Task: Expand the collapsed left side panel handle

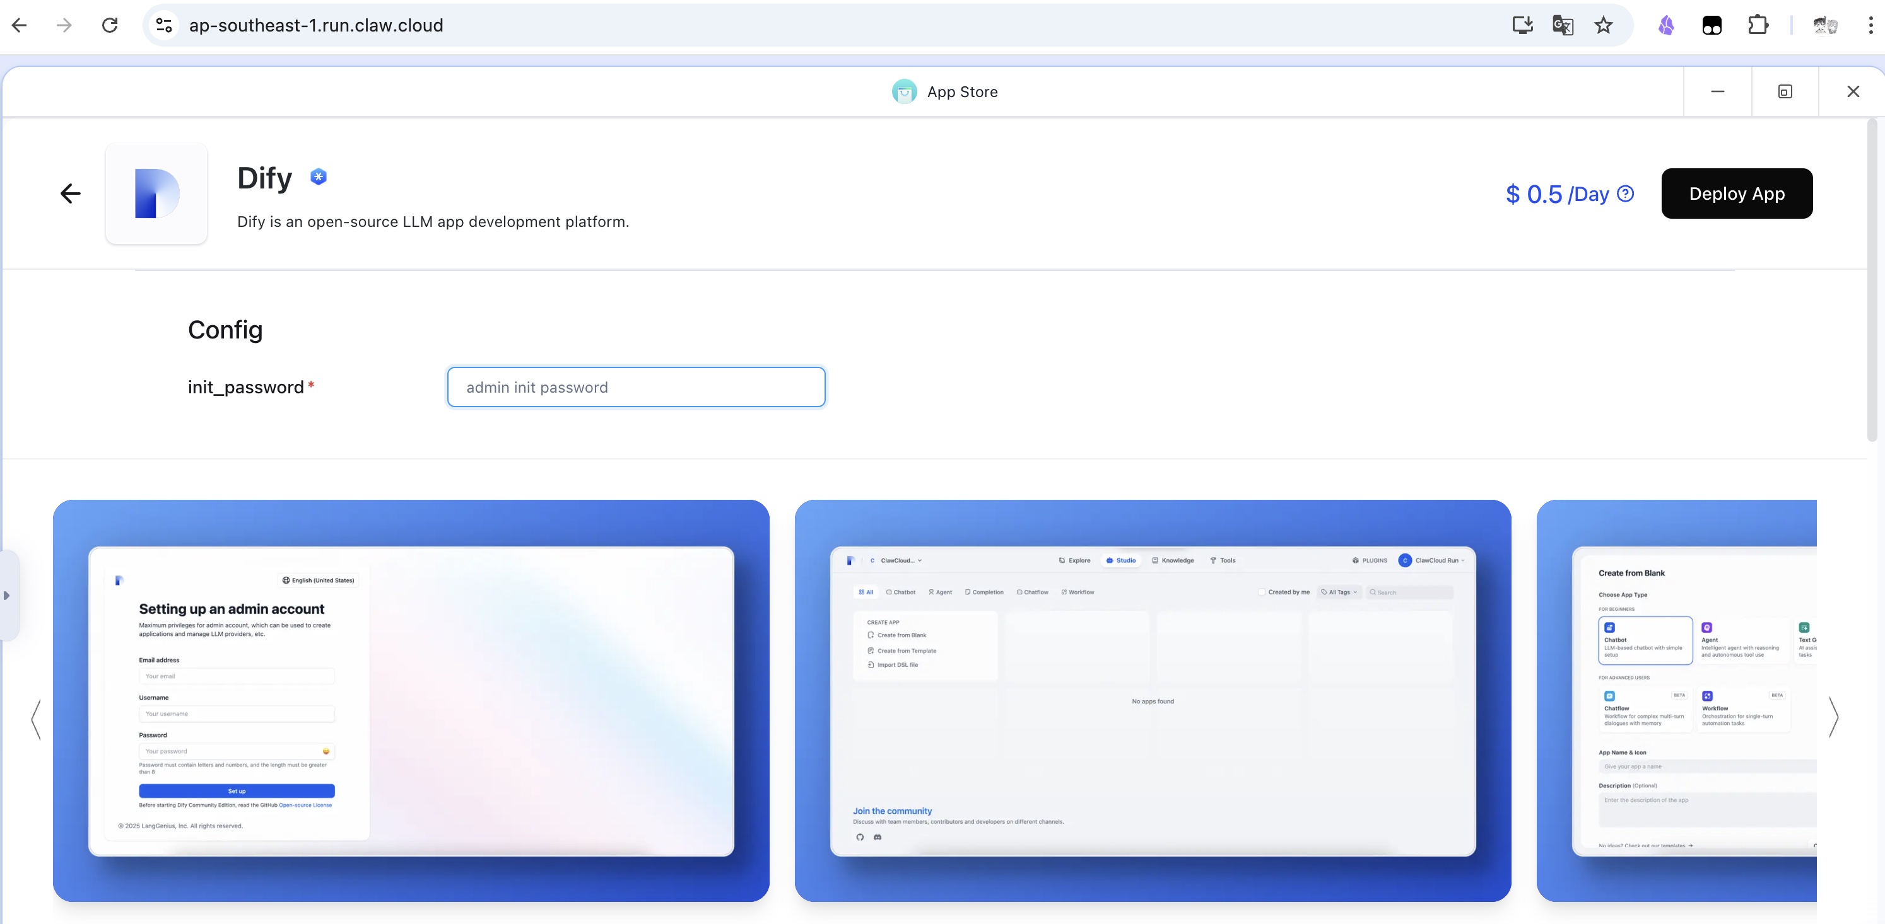Action: coord(8,595)
